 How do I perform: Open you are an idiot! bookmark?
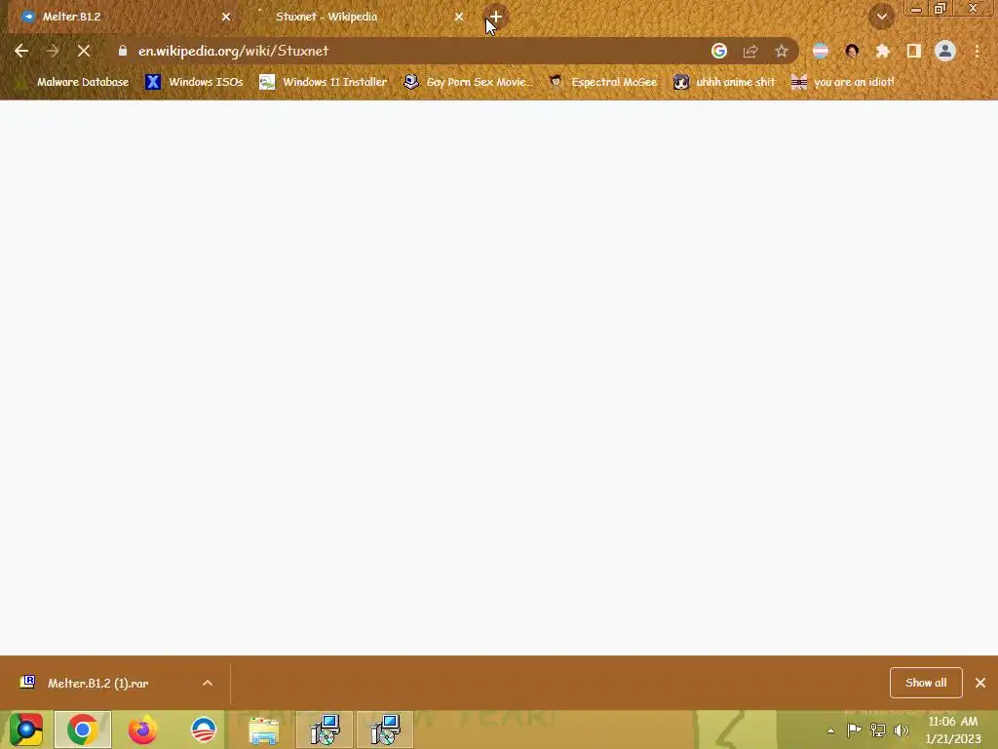pos(843,82)
